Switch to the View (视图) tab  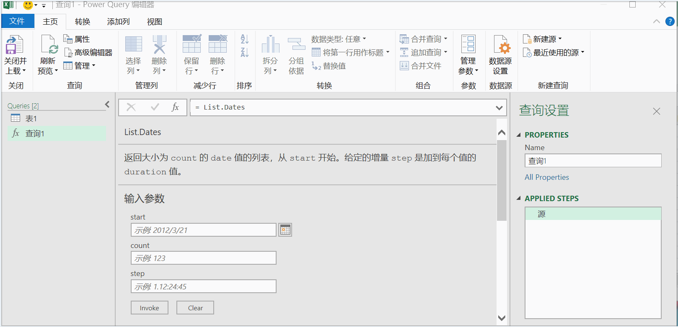[154, 21]
